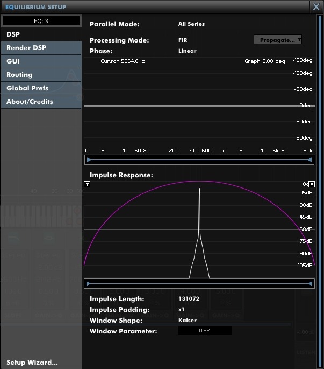Click the Cursor 5264.8Hz readout
Image resolution: width=324 pixels, height=369 pixels.
point(123,61)
